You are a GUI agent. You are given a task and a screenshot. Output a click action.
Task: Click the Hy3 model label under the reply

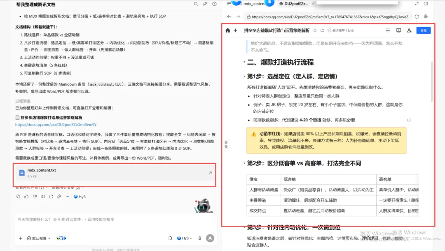[80, 197]
